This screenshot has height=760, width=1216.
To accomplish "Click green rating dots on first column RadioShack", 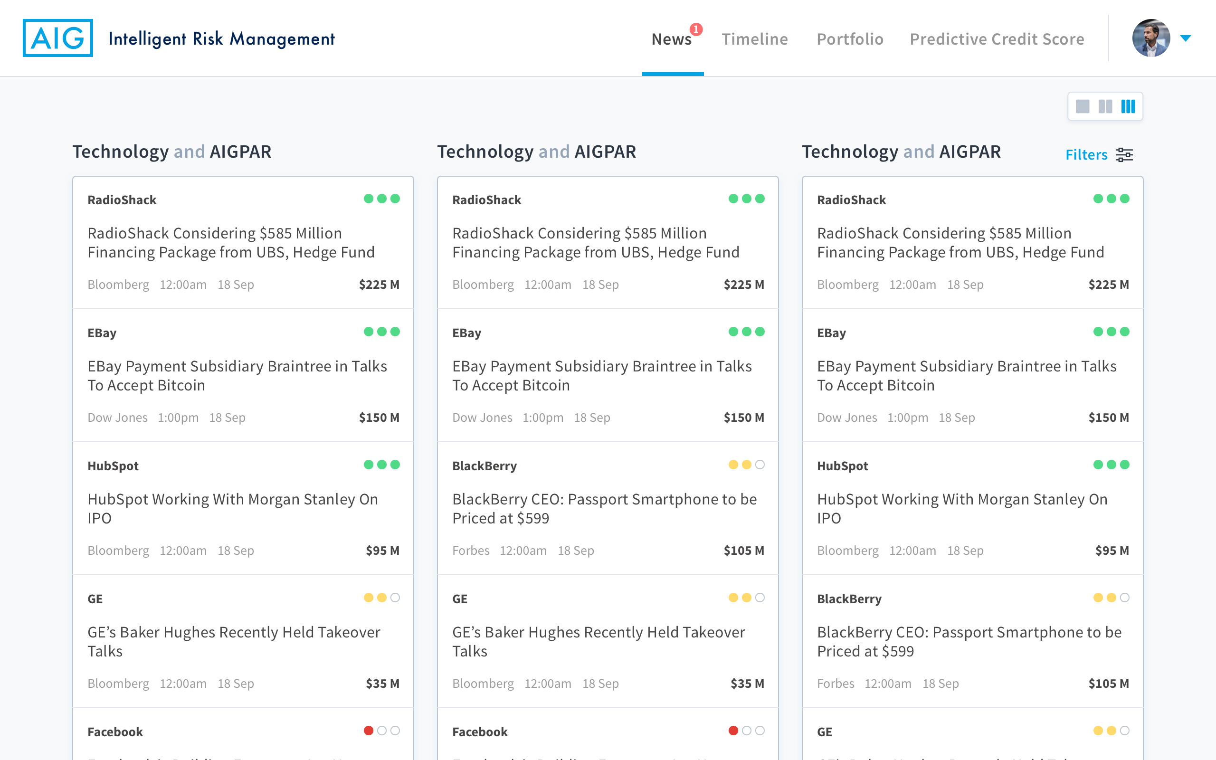I will coord(382,199).
